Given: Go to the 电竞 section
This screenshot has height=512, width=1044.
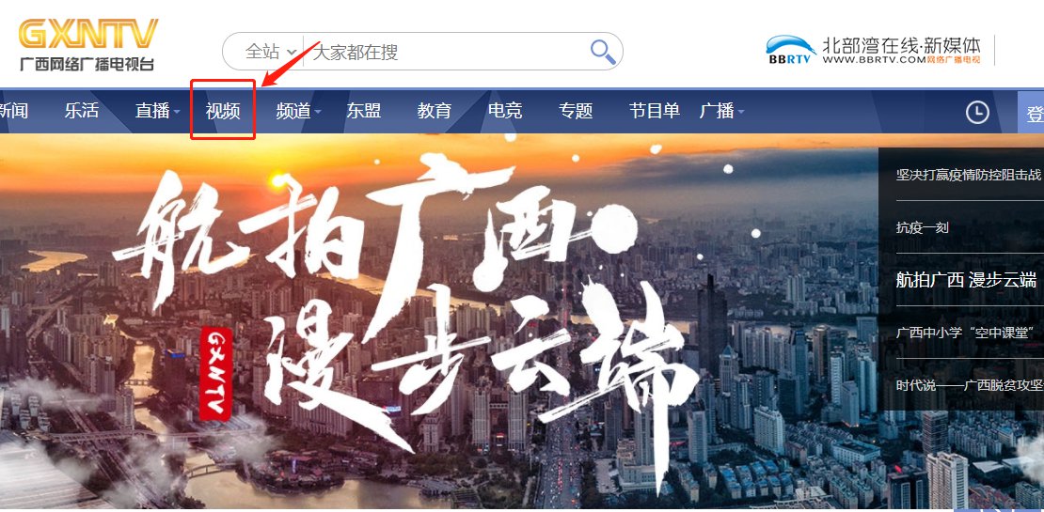Looking at the screenshot, I should (x=505, y=110).
